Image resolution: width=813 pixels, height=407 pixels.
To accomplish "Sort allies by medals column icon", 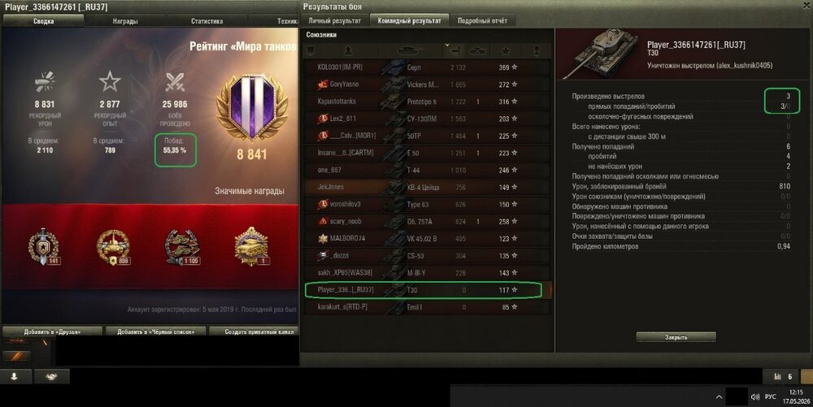I will [x=537, y=50].
